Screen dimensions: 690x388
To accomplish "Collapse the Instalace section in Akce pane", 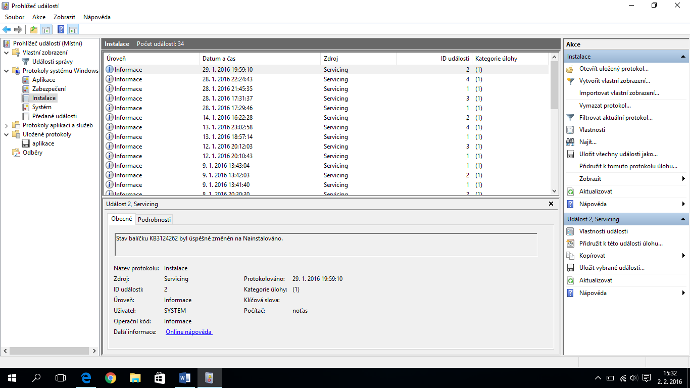I will pyautogui.click(x=683, y=57).
